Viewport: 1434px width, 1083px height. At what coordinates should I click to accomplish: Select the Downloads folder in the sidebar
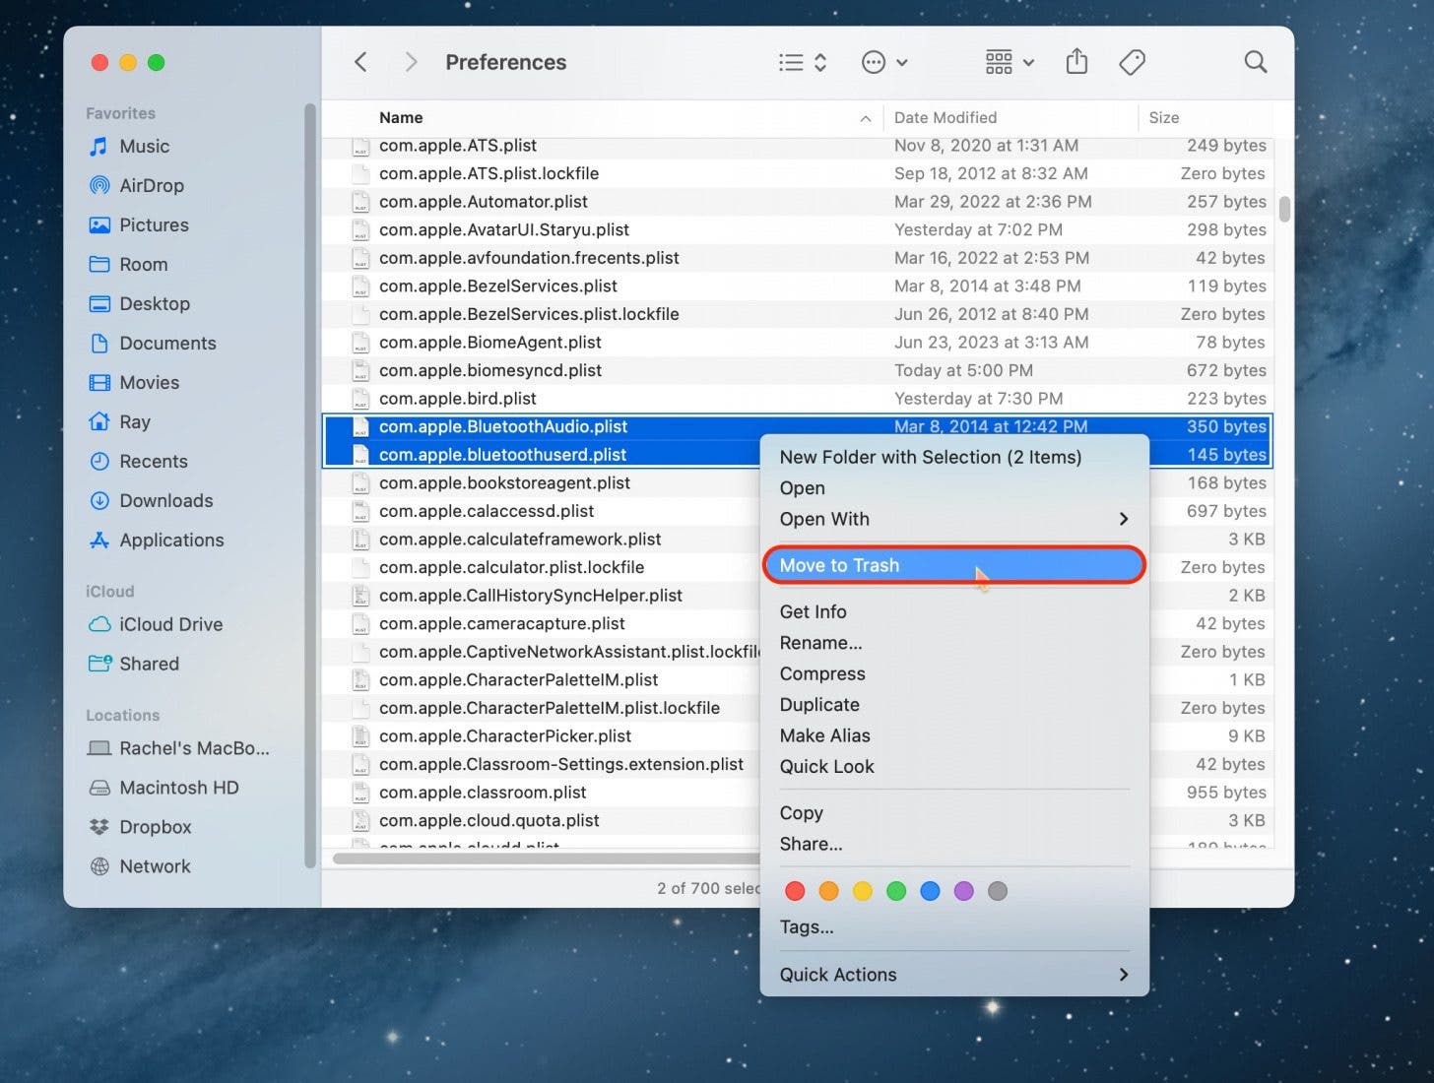point(165,500)
